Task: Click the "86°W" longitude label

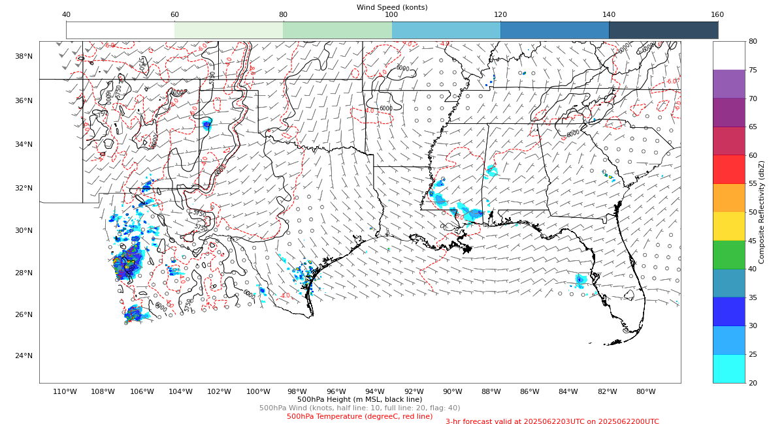Action: [x=530, y=391]
